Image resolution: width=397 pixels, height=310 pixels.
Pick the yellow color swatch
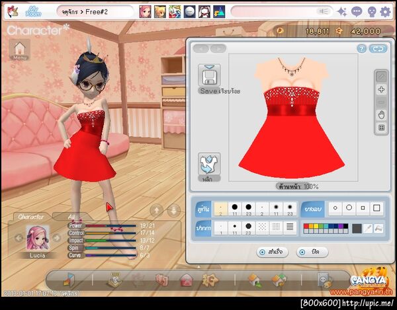tap(316, 226)
